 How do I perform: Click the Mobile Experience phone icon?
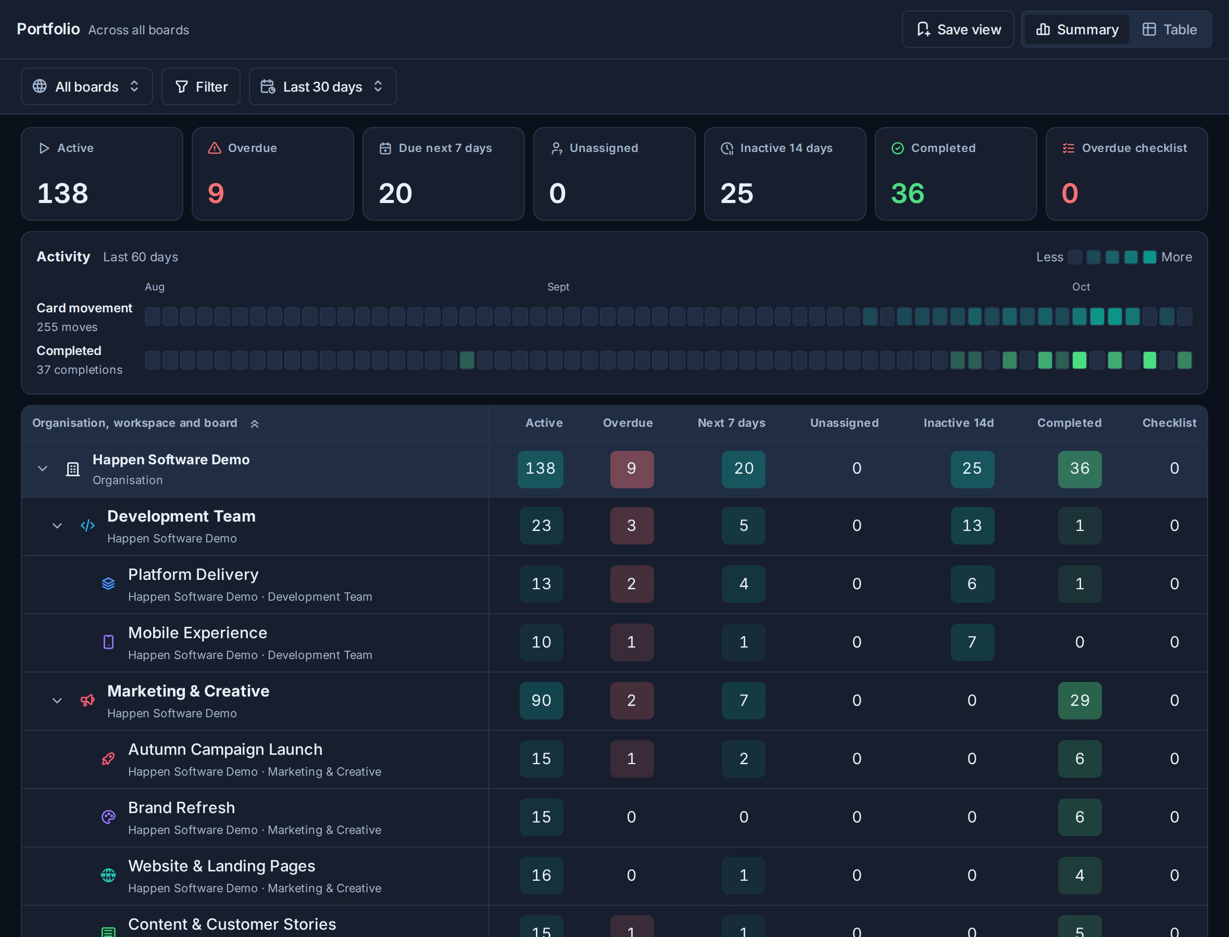[x=108, y=642]
